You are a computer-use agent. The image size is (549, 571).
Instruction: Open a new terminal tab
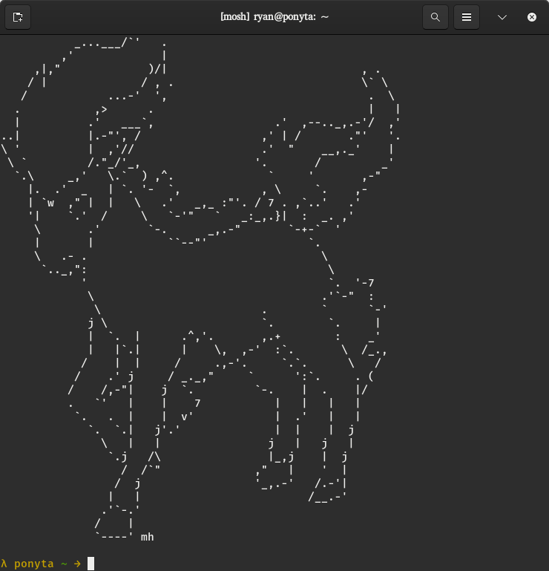[x=18, y=17]
